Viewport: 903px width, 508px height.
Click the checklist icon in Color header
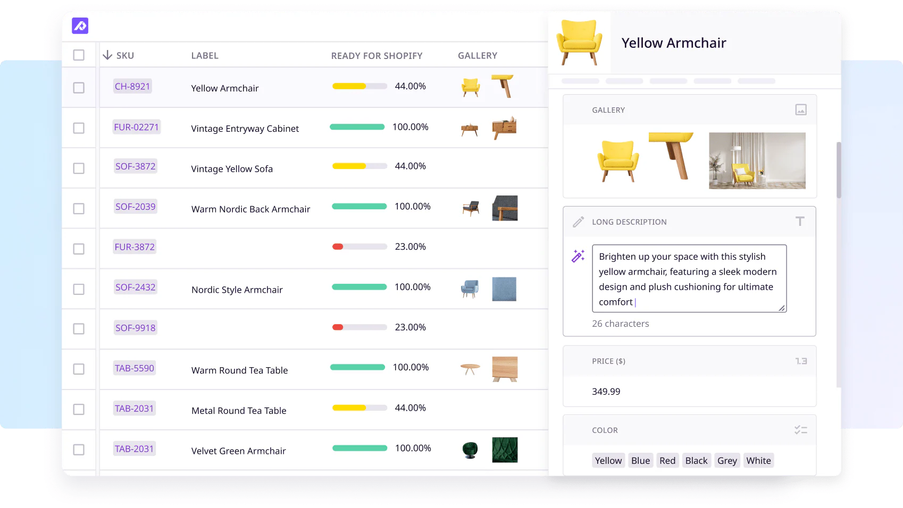pos(801,430)
